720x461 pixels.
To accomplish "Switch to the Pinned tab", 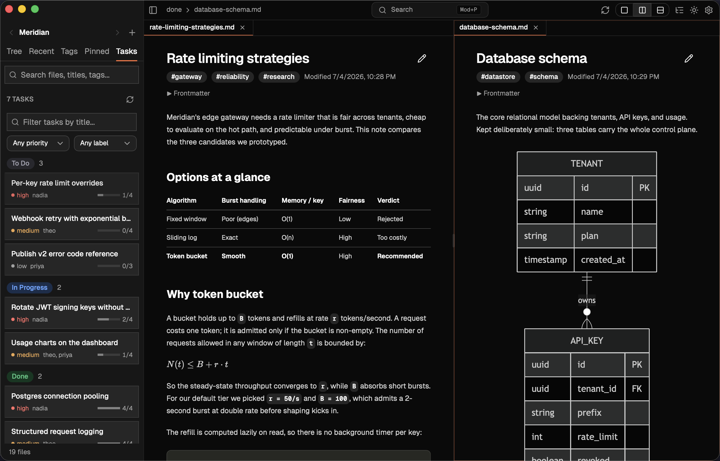I will pyautogui.click(x=97, y=51).
